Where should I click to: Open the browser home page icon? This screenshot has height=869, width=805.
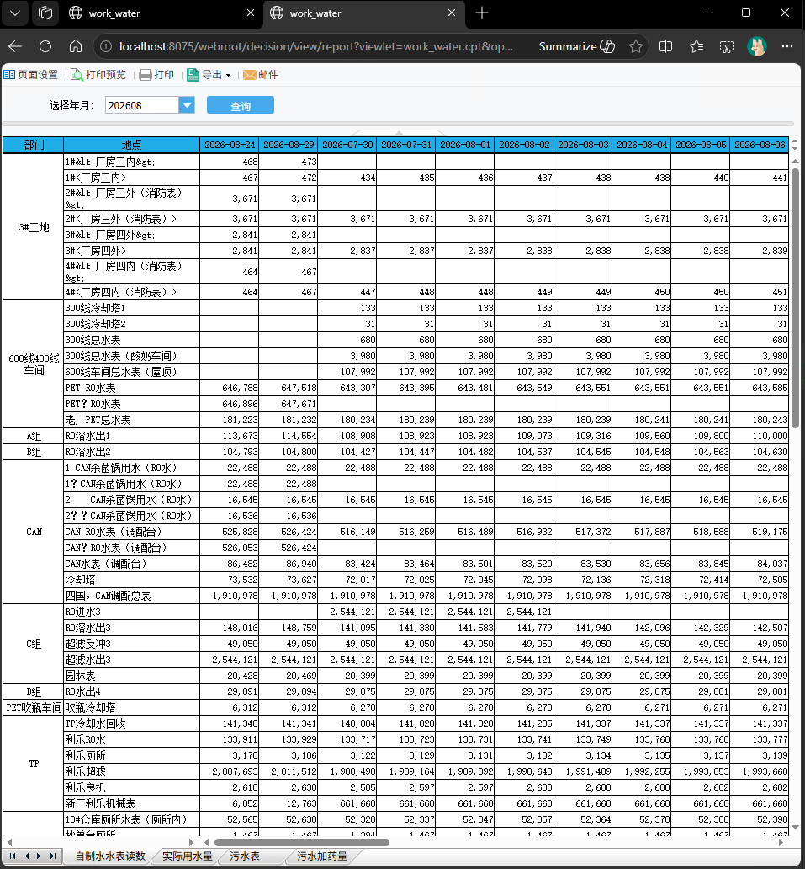(x=76, y=46)
